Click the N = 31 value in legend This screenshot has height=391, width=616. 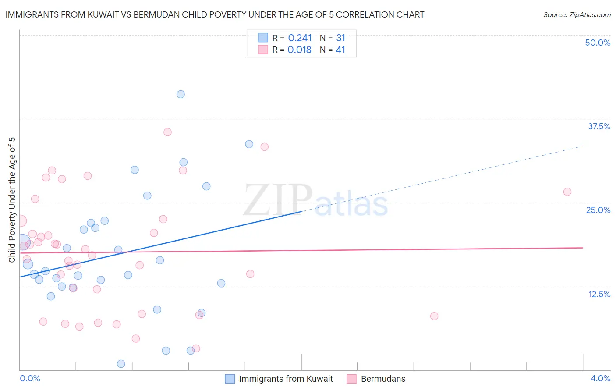pos(333,38)
